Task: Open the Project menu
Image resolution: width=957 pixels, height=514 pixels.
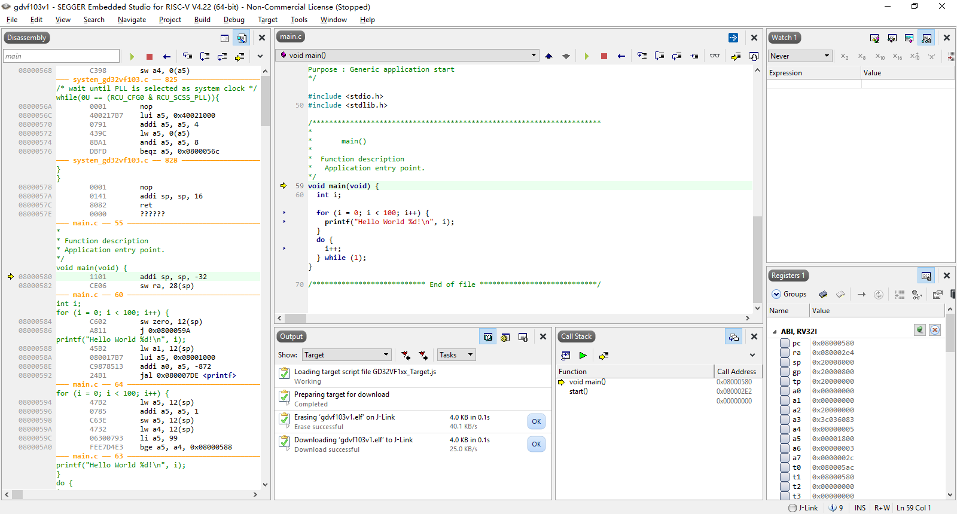Action: (x=170, y=20)
